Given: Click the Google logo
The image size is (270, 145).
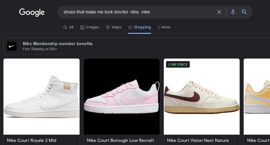Looking at the screenshot, I should (x=32, y=12).
